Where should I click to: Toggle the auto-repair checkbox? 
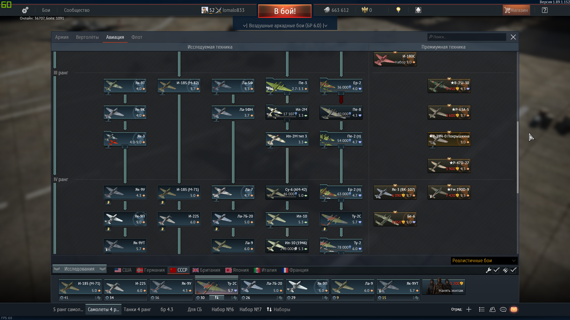click(x=496, y=270)
